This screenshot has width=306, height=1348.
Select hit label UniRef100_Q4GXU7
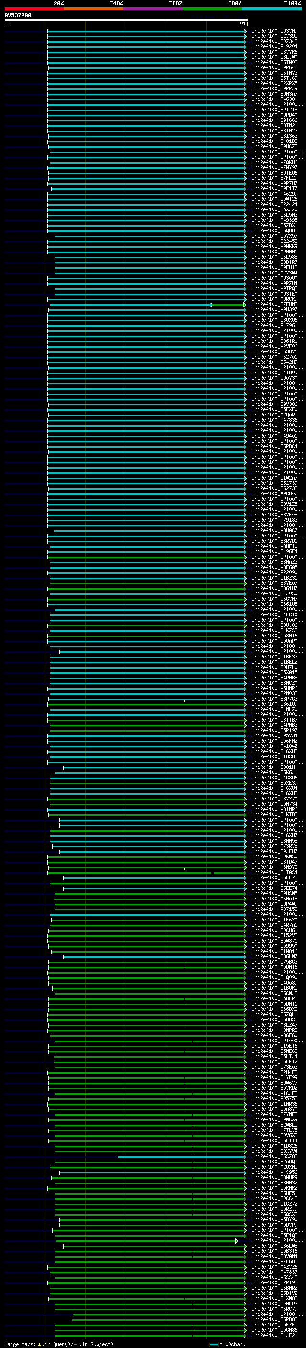[274, 836]
